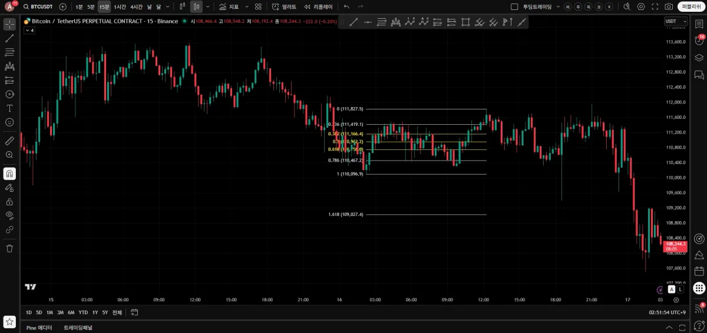Open the drawing sync link icon

pos(9,229)
